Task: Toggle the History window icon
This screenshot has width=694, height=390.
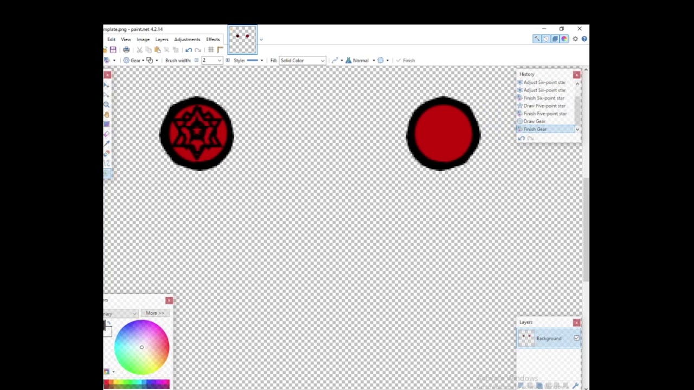Action: (546, 39)
